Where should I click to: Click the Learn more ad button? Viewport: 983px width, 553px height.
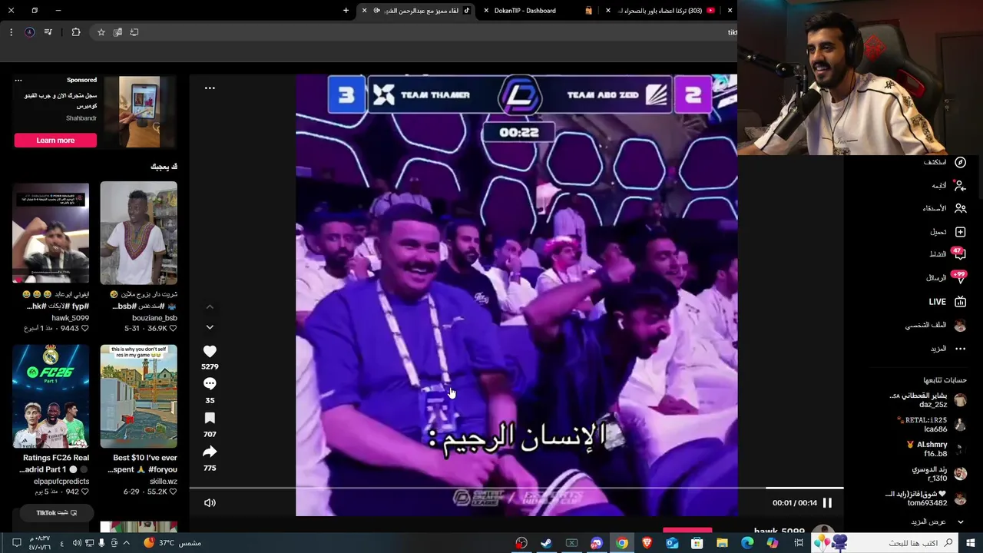55,140
